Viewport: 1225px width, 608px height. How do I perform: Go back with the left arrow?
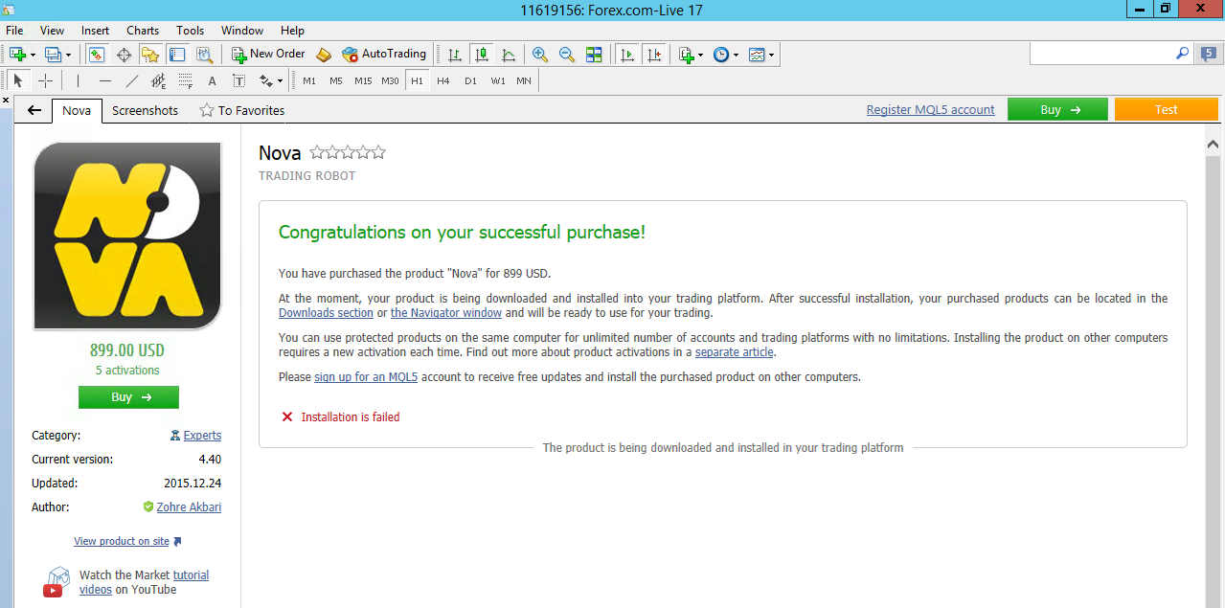(x=34, y=110)
